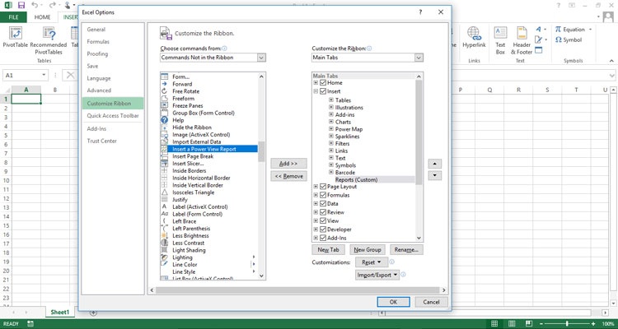Click the Redo icon in title bar
The image size is (618, 329).
53,5
